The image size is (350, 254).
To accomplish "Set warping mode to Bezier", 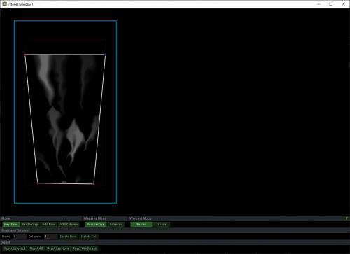I will 141,225.
